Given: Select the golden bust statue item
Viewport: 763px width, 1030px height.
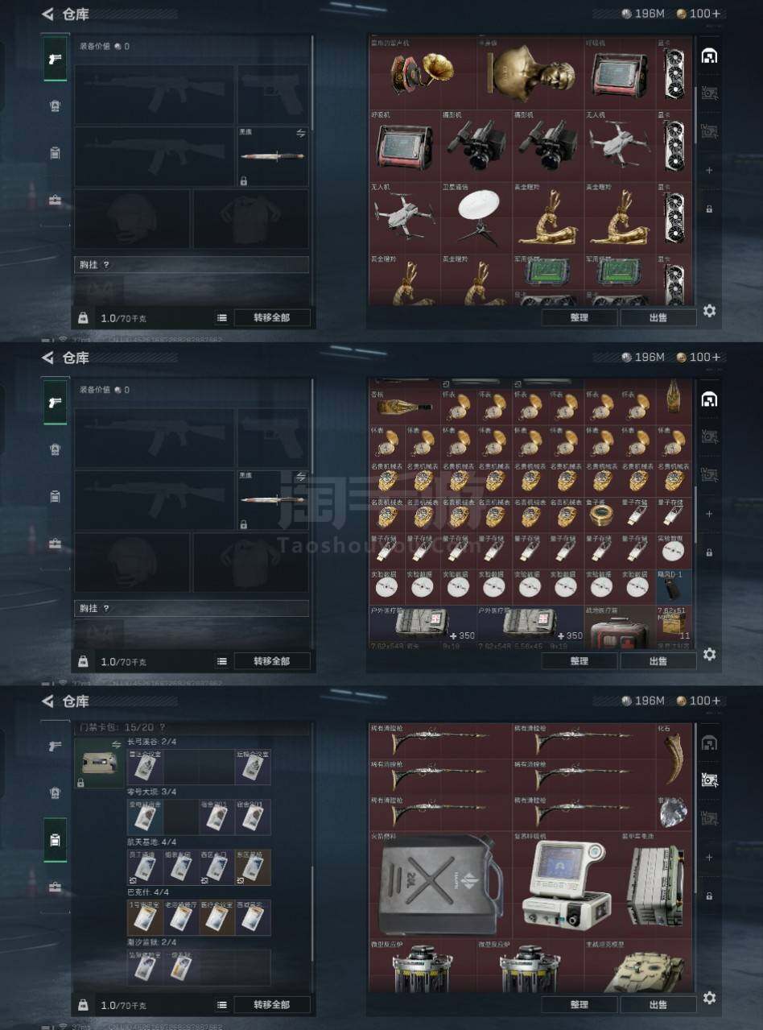Looking at the screenshot, I should pyautogui.click(x=530, y=72).
